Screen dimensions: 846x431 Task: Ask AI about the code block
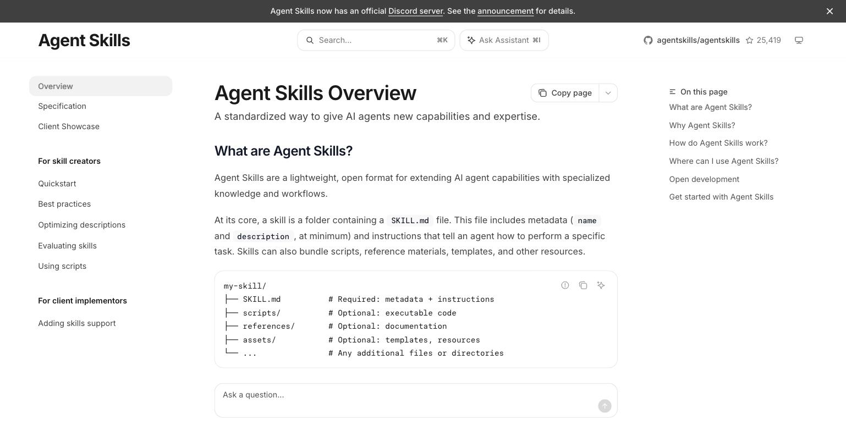tap(601, 285)
